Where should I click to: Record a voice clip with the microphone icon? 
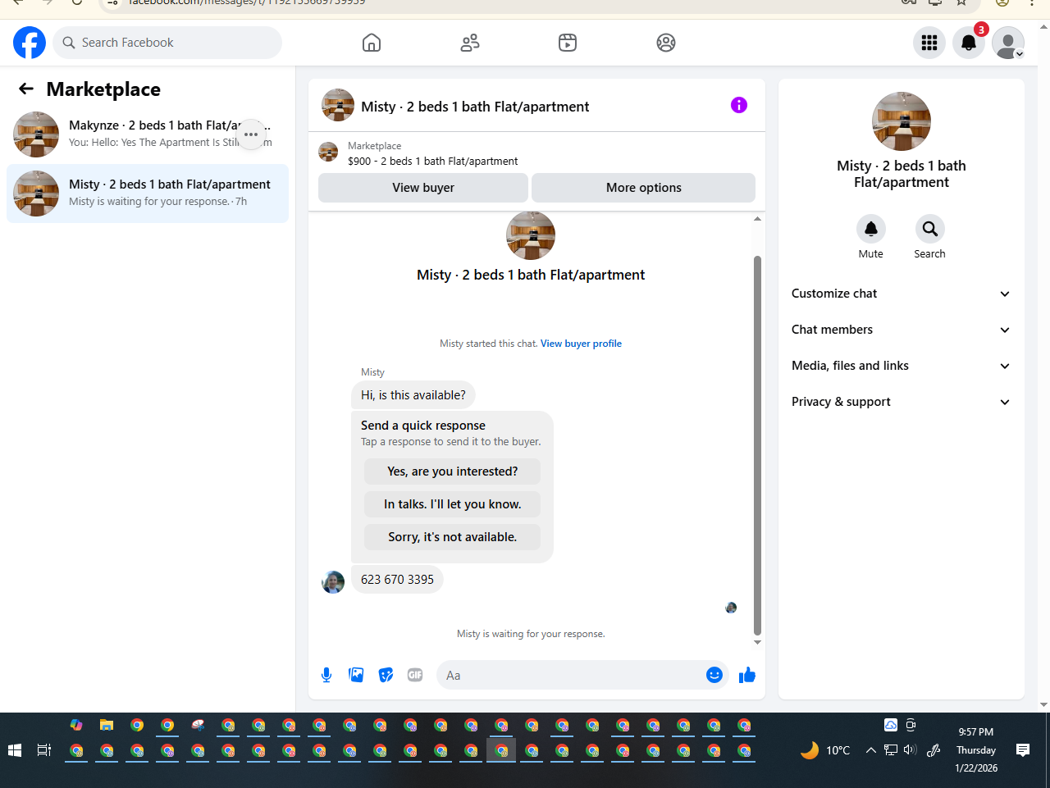326,675
